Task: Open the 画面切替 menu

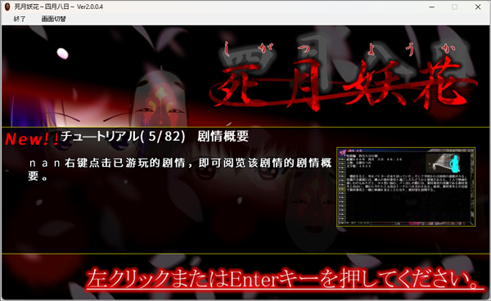Action: point(53,19)
